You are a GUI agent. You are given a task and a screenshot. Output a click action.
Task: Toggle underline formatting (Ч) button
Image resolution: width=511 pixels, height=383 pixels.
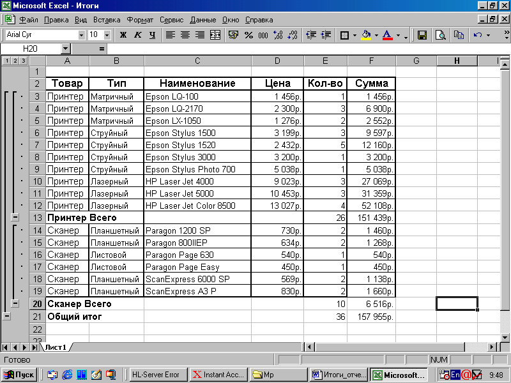[x=152, y=35]
